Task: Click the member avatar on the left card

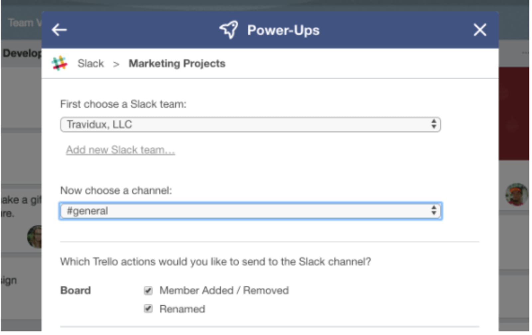Action: tap(35, 237)
